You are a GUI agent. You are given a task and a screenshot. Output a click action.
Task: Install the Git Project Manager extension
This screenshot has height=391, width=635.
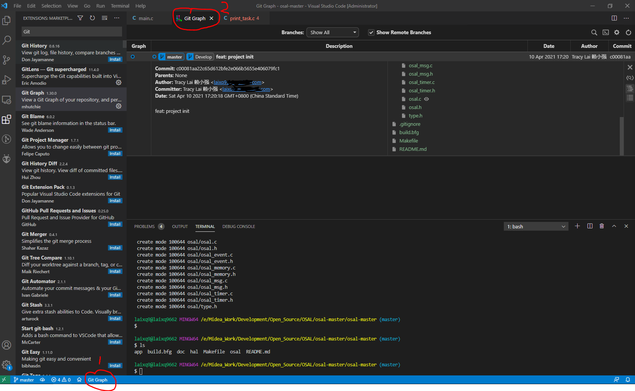click(115, 154)
